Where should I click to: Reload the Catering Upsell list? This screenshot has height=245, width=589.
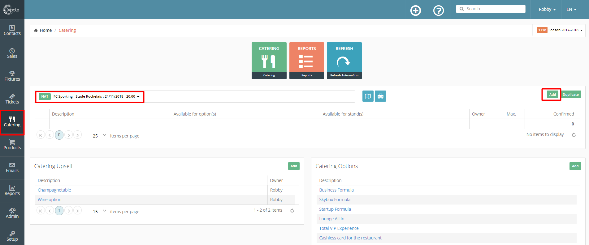tap(292, 211)
